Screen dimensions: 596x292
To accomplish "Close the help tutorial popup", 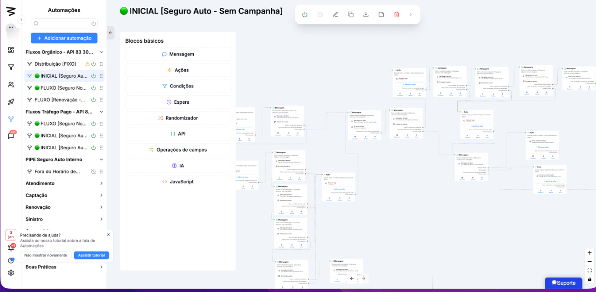I will click(108, 235).
